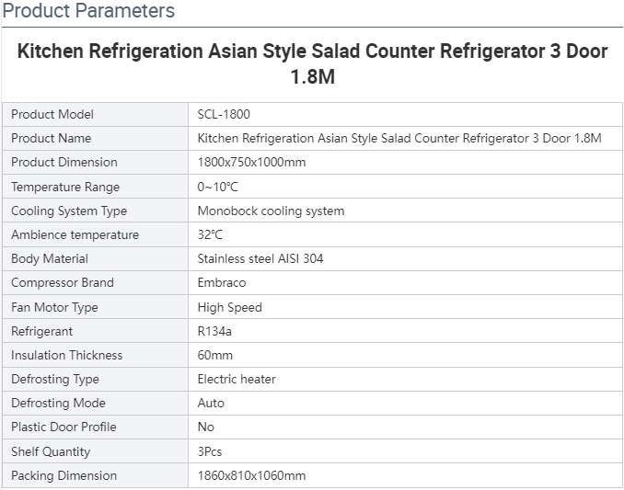Select the SCL-1800 model value cell

pyautogui.click(x=405, y=114)
